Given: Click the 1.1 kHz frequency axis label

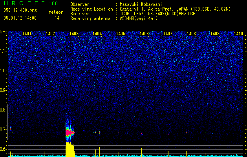Looking at the screenshot, I should (x=4, y=51).
